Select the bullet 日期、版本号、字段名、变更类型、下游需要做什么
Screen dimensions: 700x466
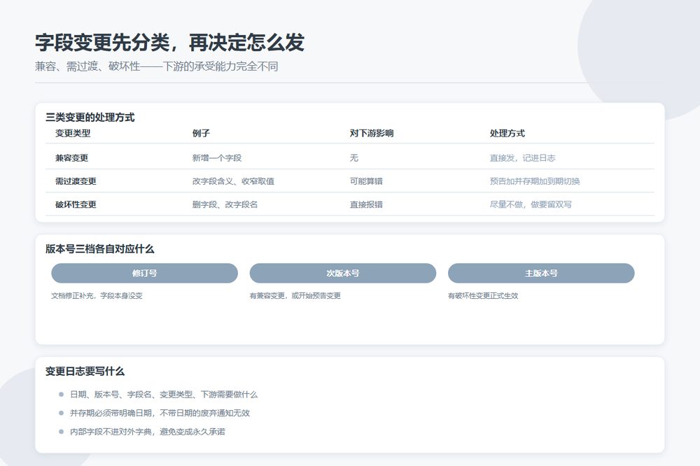(x=164, y=395)
